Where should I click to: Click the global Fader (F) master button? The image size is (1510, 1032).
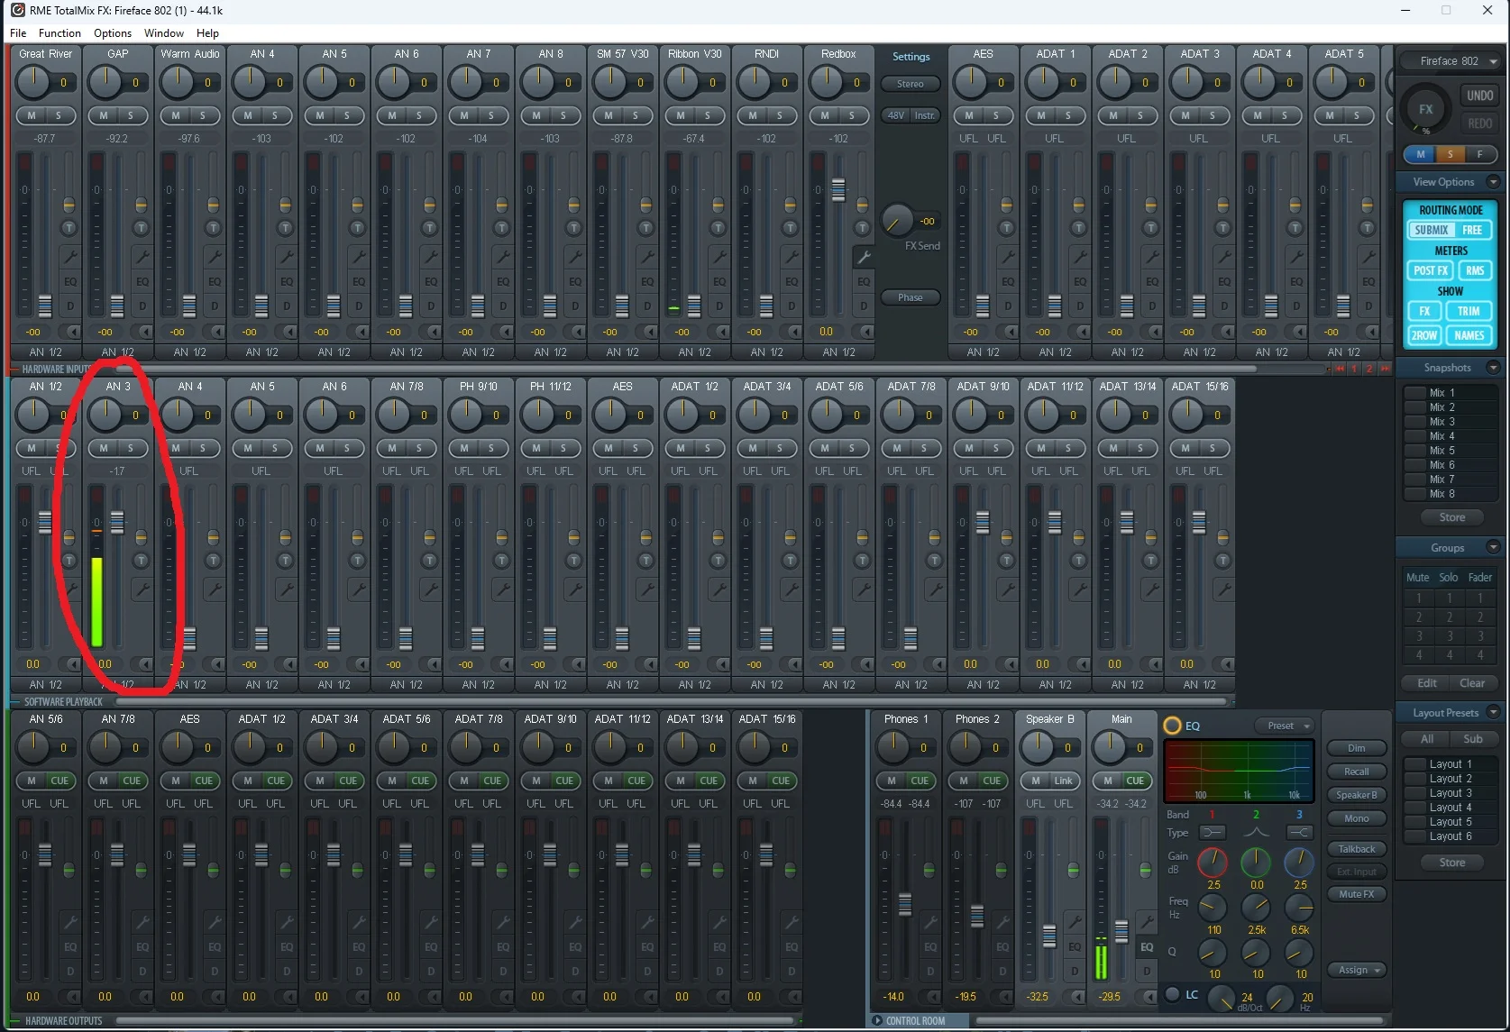pos(1479,154)
